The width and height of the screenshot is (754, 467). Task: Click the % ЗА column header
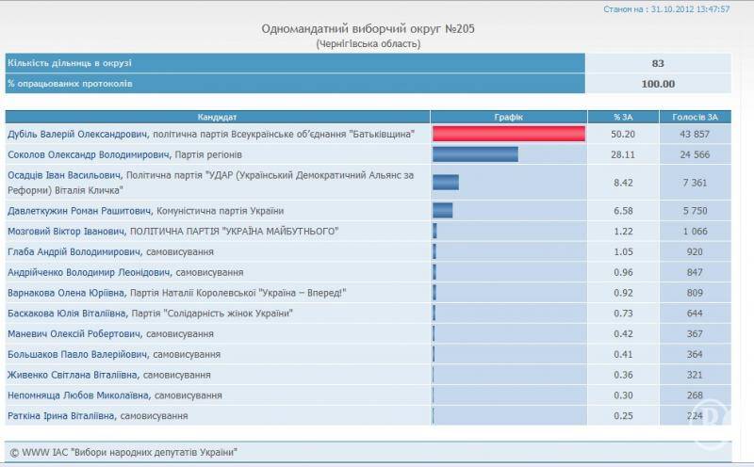(622, 117)
